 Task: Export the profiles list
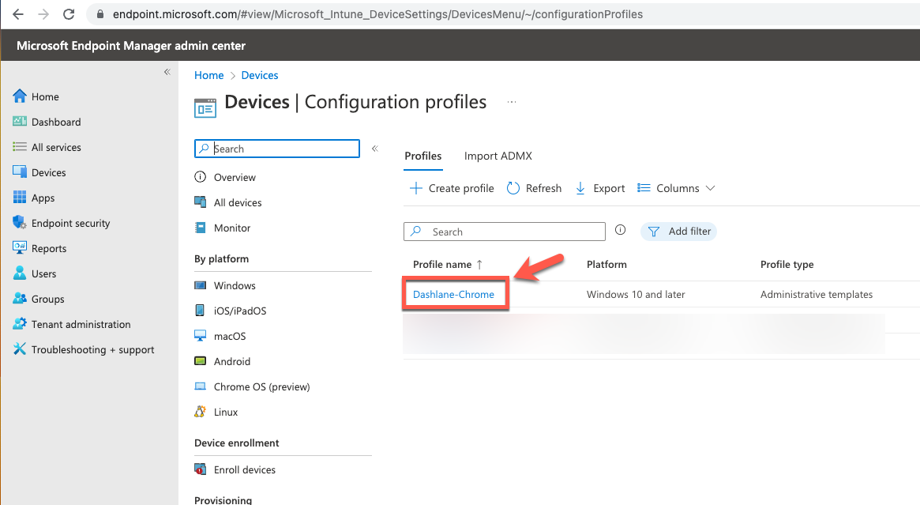click(x=599, y=188)
